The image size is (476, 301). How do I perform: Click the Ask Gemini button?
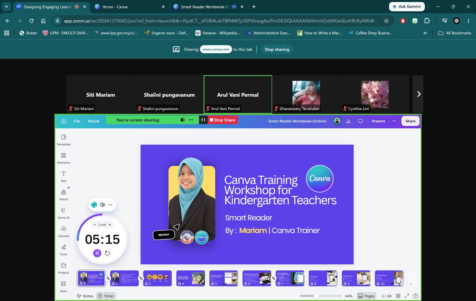pos(407,7)
